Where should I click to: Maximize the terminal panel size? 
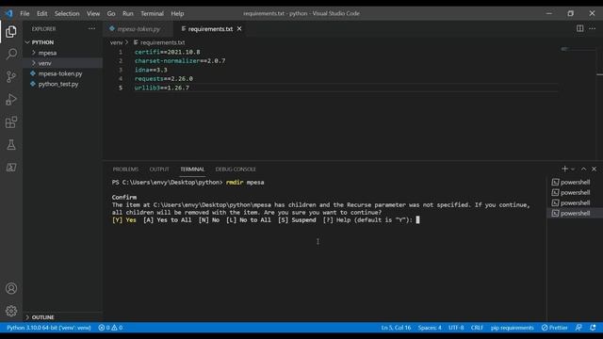[x=583, y=169]
